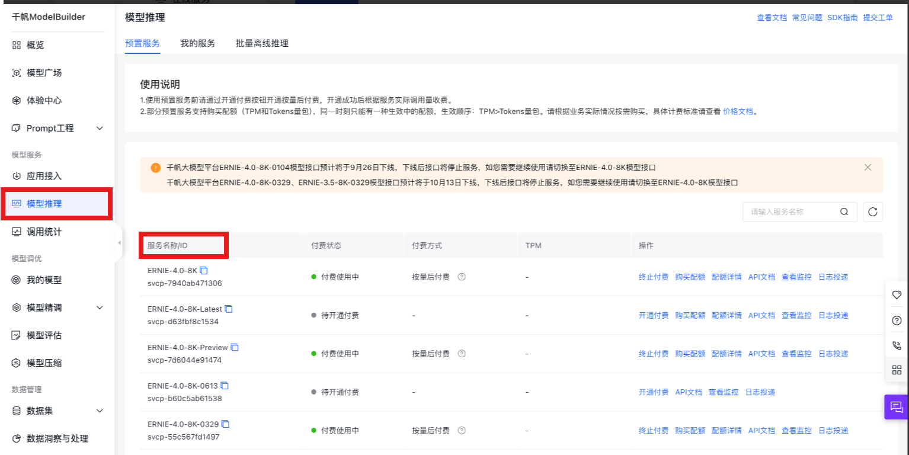
Task: Expand the Prompt工程 menu chevron
Action: [100, 128]
